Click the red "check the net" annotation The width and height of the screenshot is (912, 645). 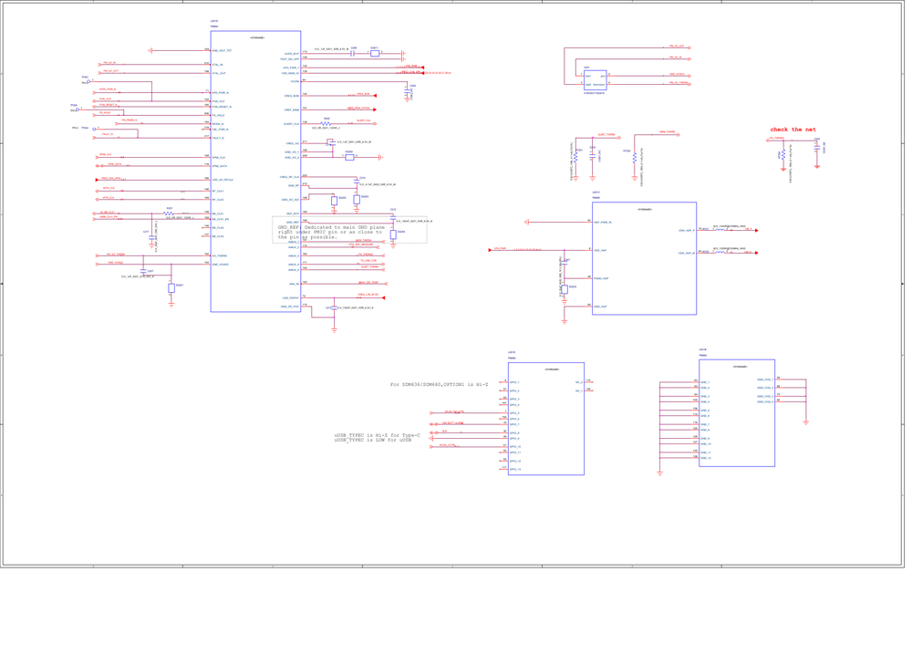pyautogui.click(x=793, y=130)
